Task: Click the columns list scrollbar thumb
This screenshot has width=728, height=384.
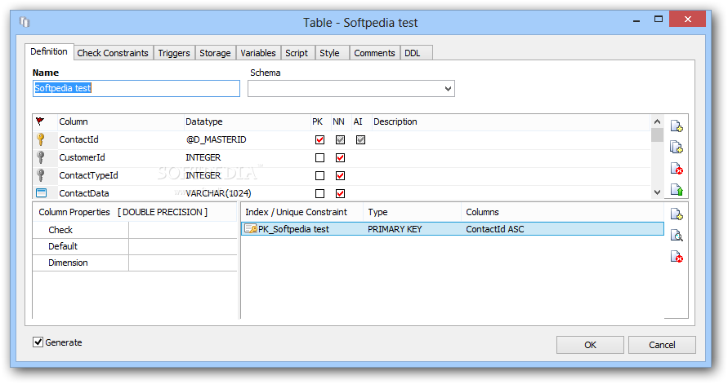Action: [x=657, y=135]
